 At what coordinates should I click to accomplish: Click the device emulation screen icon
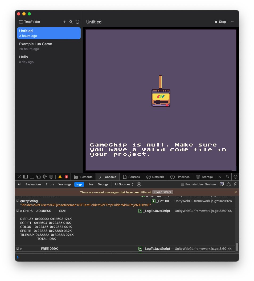tap(51, 176)
